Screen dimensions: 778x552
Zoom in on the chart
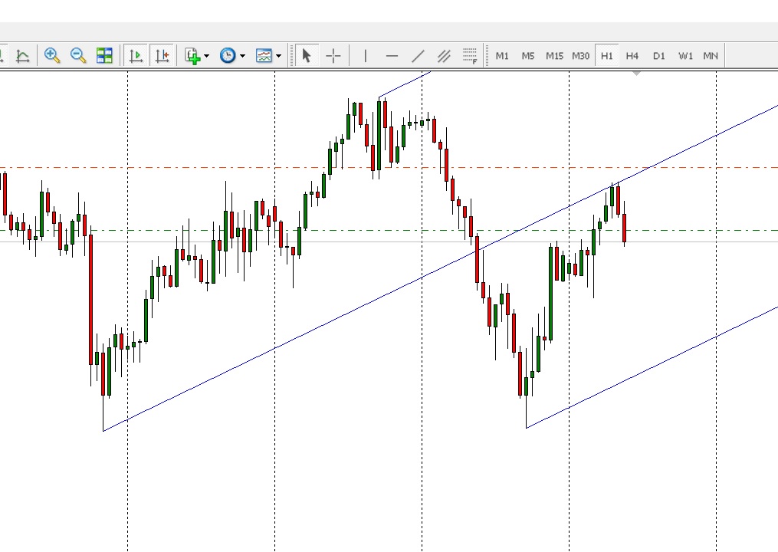pos(52,56)
